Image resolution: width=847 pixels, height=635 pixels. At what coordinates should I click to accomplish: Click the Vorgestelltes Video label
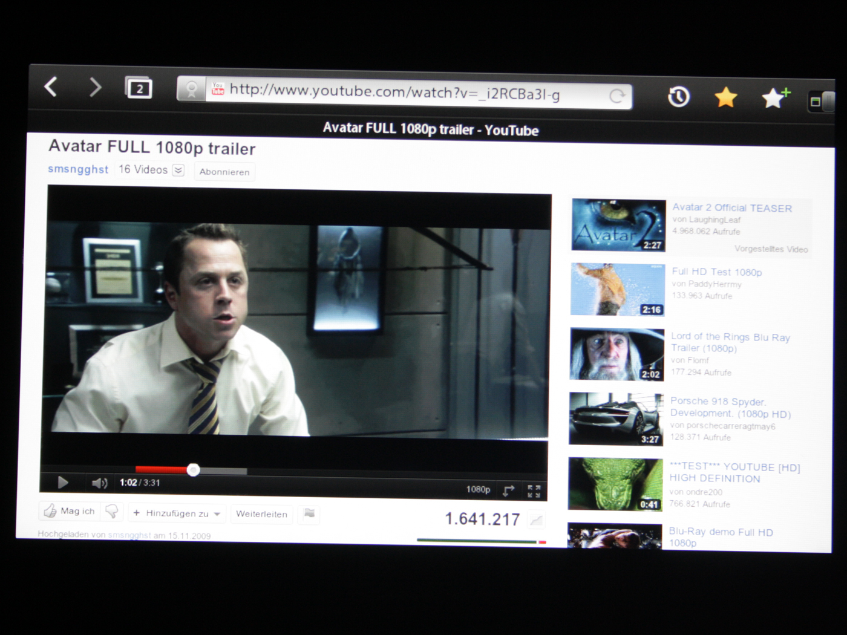point(771,249)
